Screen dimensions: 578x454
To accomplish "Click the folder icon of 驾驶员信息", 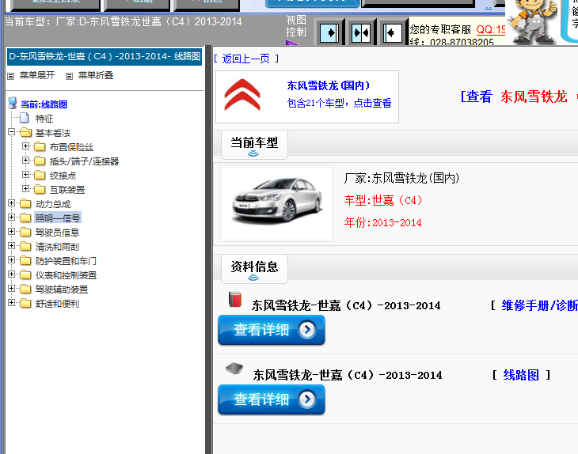I will coord(26,232).
